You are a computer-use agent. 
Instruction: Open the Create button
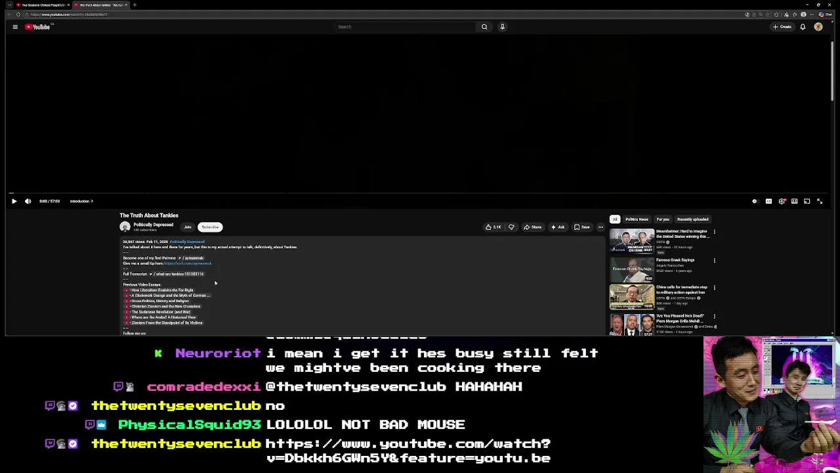[782, 27]
